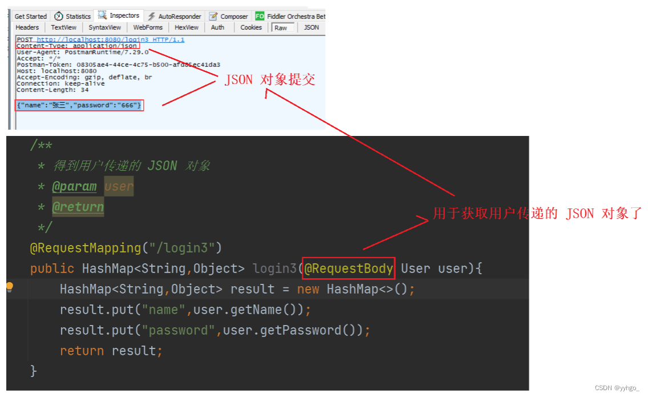
Task: Click the Postman-Token header line
Action: pyautogui.click(x=118, y=65)
